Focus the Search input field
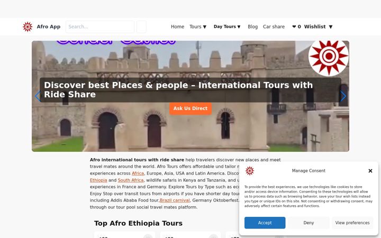Image resolution: width=381 pixels, height=238 pixels. [100, 27]
